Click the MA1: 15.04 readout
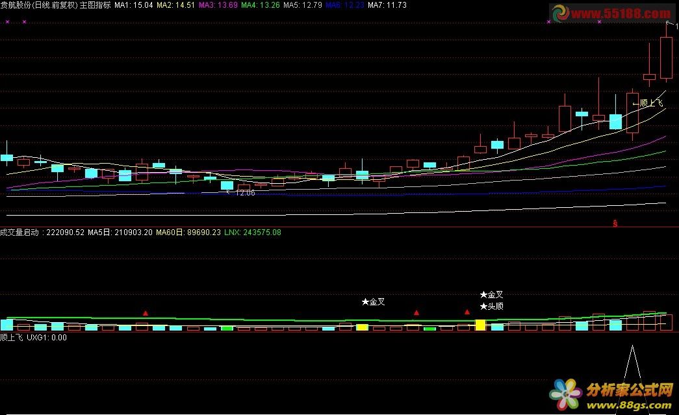The height and width of the screenshot is (415, 679). 133,5
